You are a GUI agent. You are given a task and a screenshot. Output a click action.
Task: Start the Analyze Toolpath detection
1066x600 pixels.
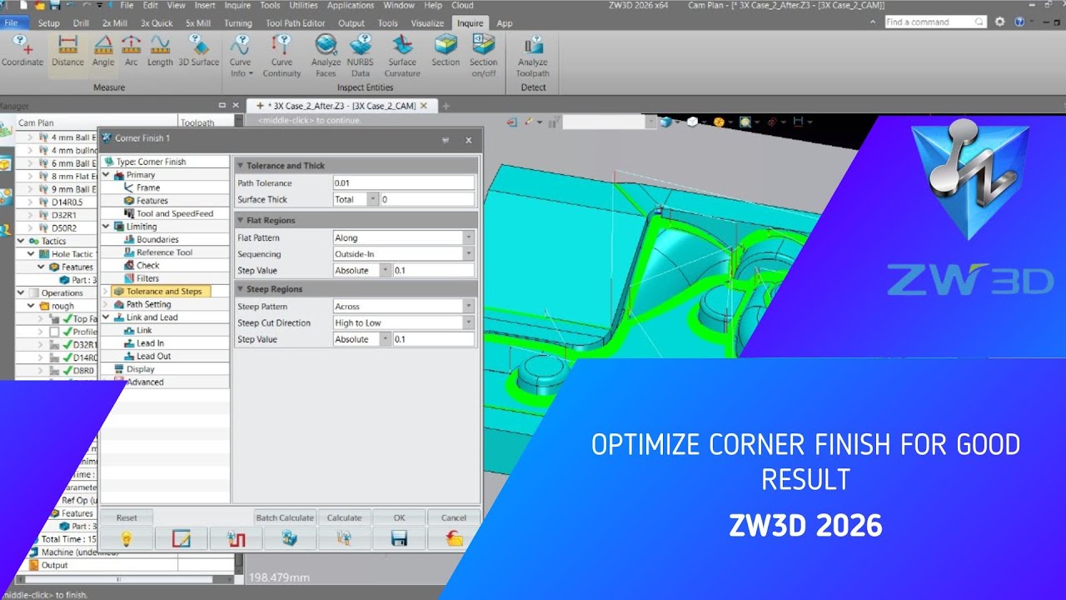click(533, 56)
